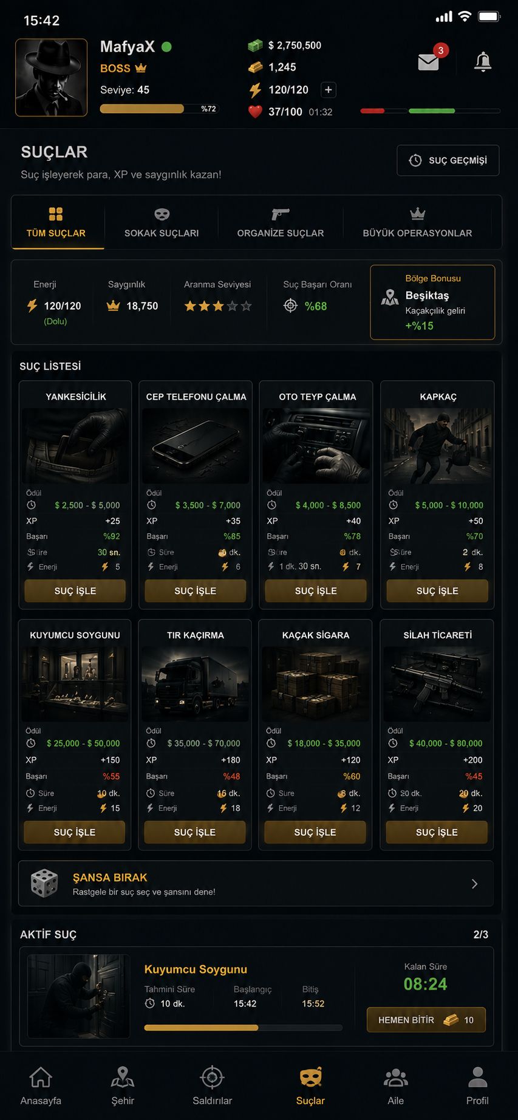Open Saldırılar crosshair icon
Image resolution: width=518 pixels, height=1120 pixels.
tap(212, 1077)
